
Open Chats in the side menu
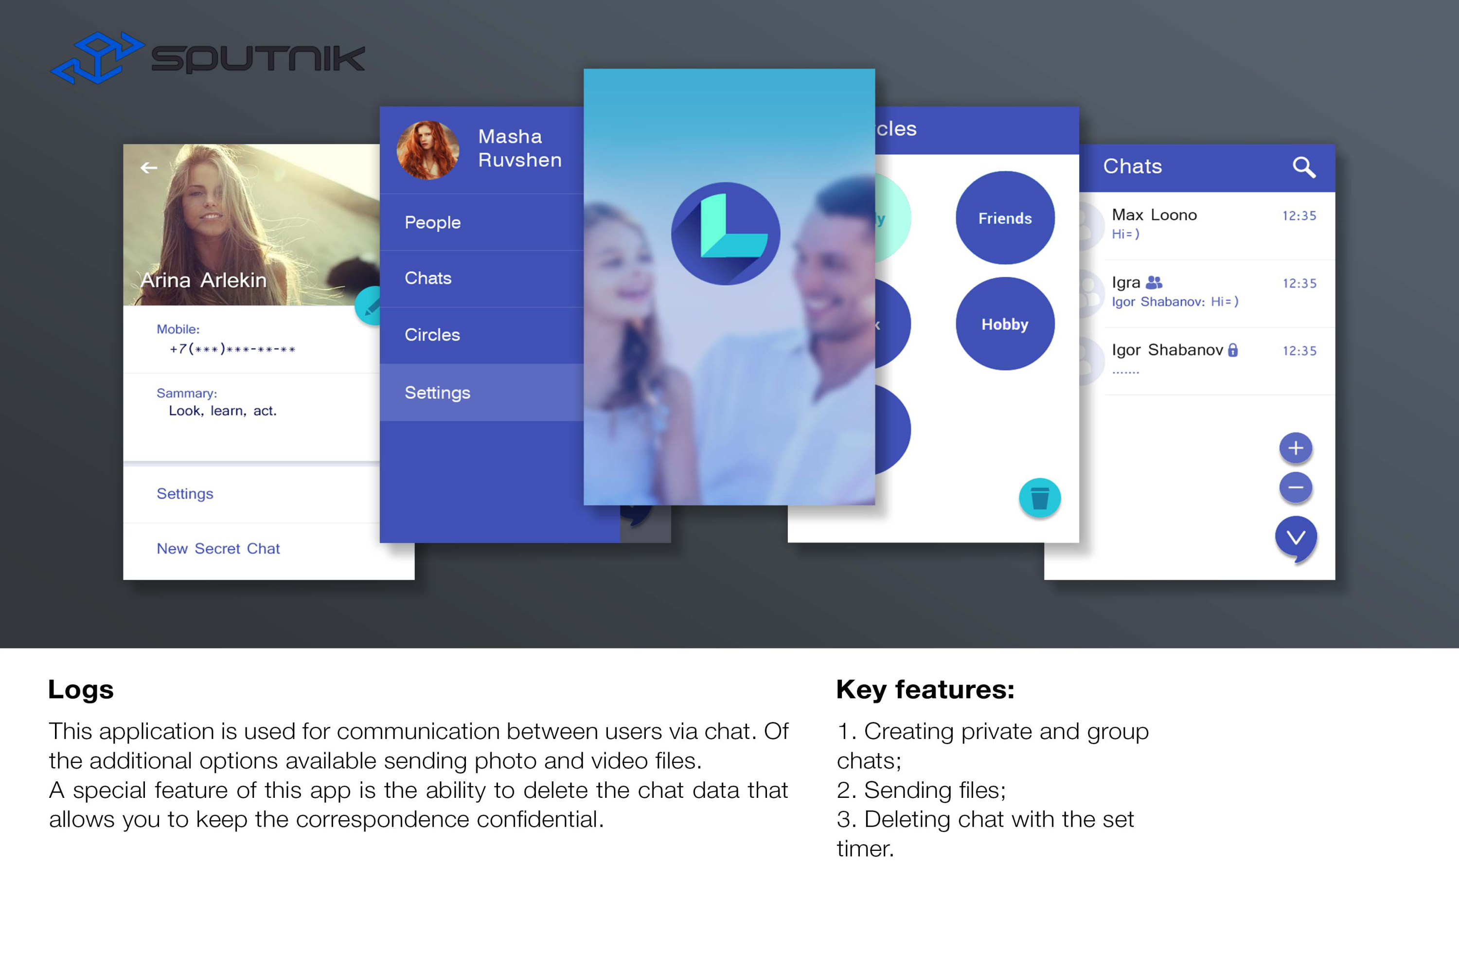click(x=481, y=279)
